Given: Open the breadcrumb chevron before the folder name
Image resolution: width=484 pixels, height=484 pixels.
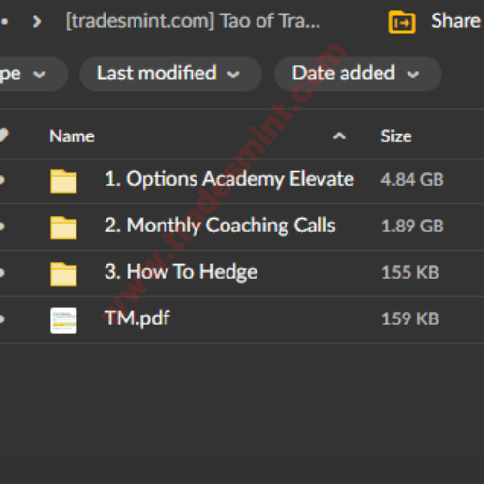Looking at the screenshot, I should tap(37, 22).
